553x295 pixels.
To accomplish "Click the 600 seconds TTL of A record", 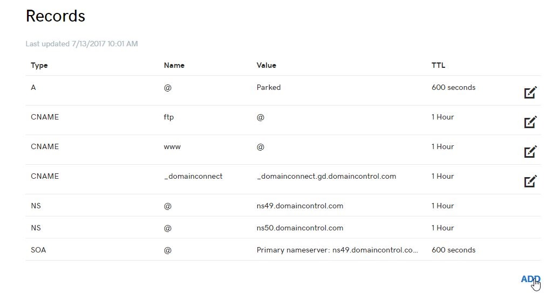I will pos(453,87).
